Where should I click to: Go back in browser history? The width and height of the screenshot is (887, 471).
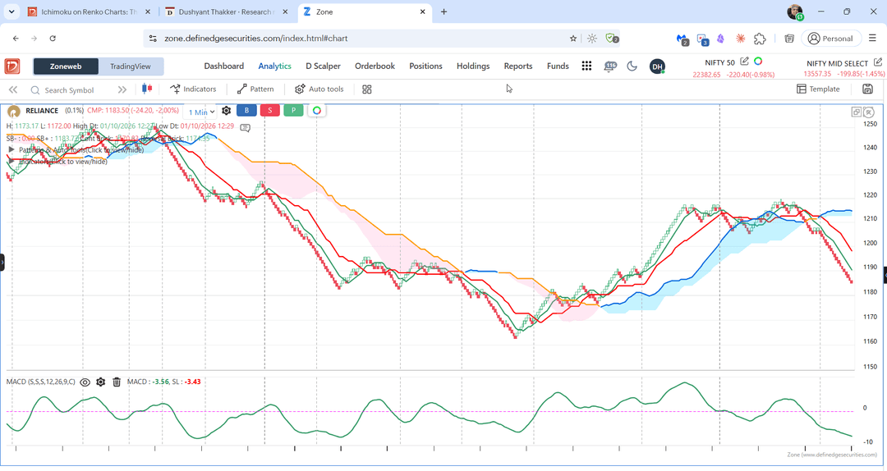pos(16,39)
